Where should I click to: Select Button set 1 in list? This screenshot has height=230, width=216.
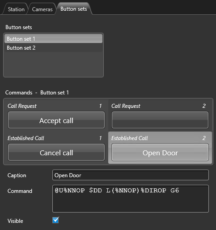pyautogui.click(x=53, y=39)
